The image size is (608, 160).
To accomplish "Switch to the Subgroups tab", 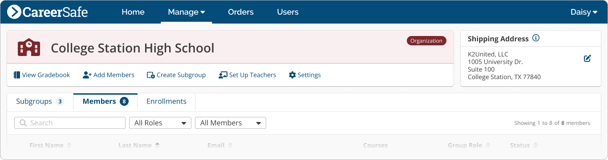I will [x=40, y=101].
